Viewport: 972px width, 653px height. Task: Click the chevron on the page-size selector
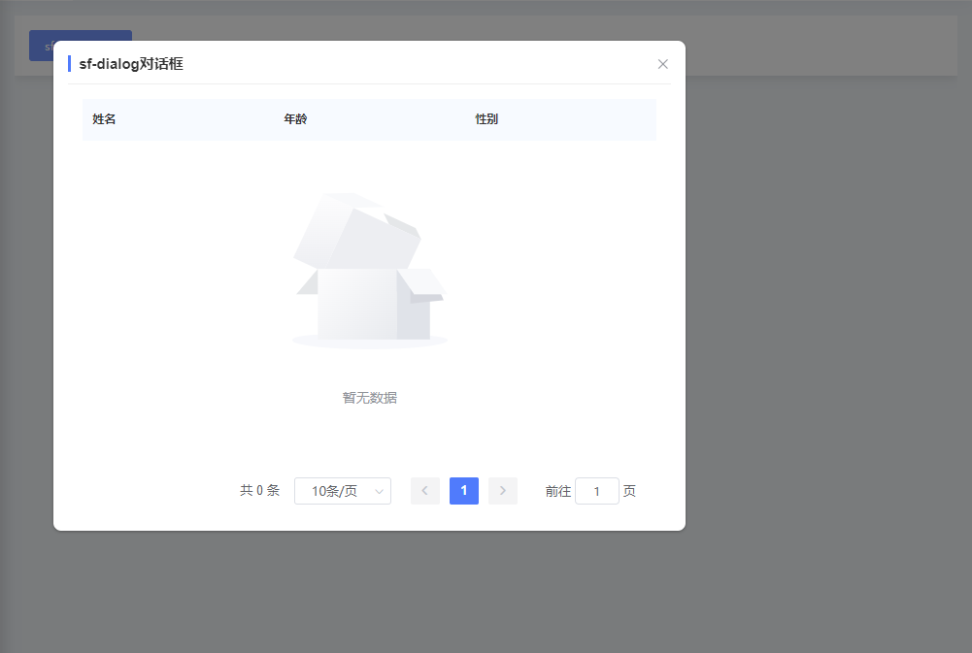click(x=377, y=491)
